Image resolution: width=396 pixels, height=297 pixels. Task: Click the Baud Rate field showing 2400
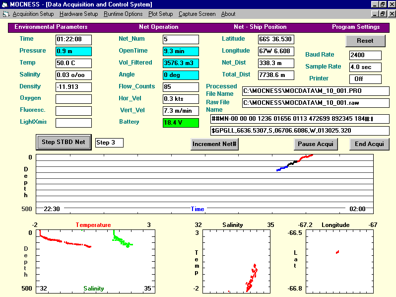[x=365, y=55]
